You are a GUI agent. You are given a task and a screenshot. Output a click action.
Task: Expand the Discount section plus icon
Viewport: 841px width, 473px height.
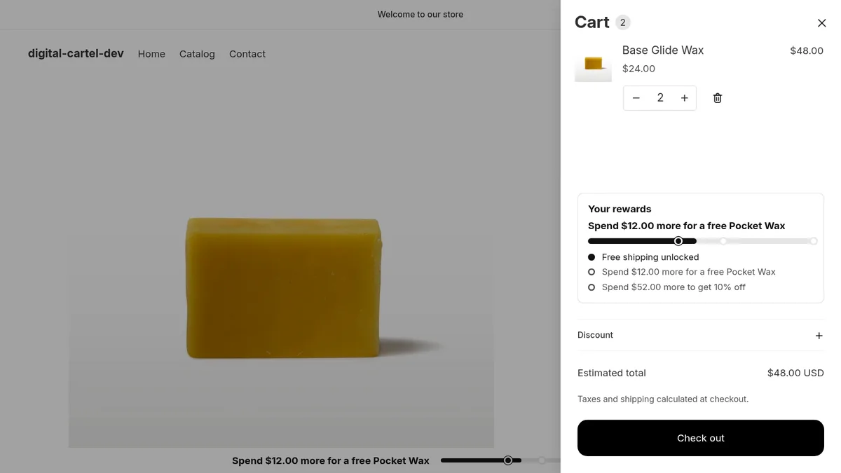click(x=819, y=336)
